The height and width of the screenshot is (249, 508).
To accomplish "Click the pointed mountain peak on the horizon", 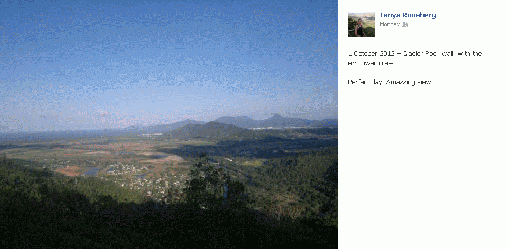I will pos(276,117).
